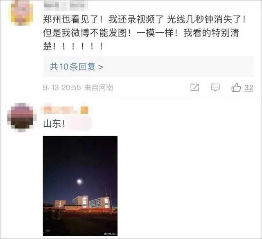The width and height of the screenshot is (262, 239).
Task: Click the > chevron after 共10条回复
Action: (101, 67)
